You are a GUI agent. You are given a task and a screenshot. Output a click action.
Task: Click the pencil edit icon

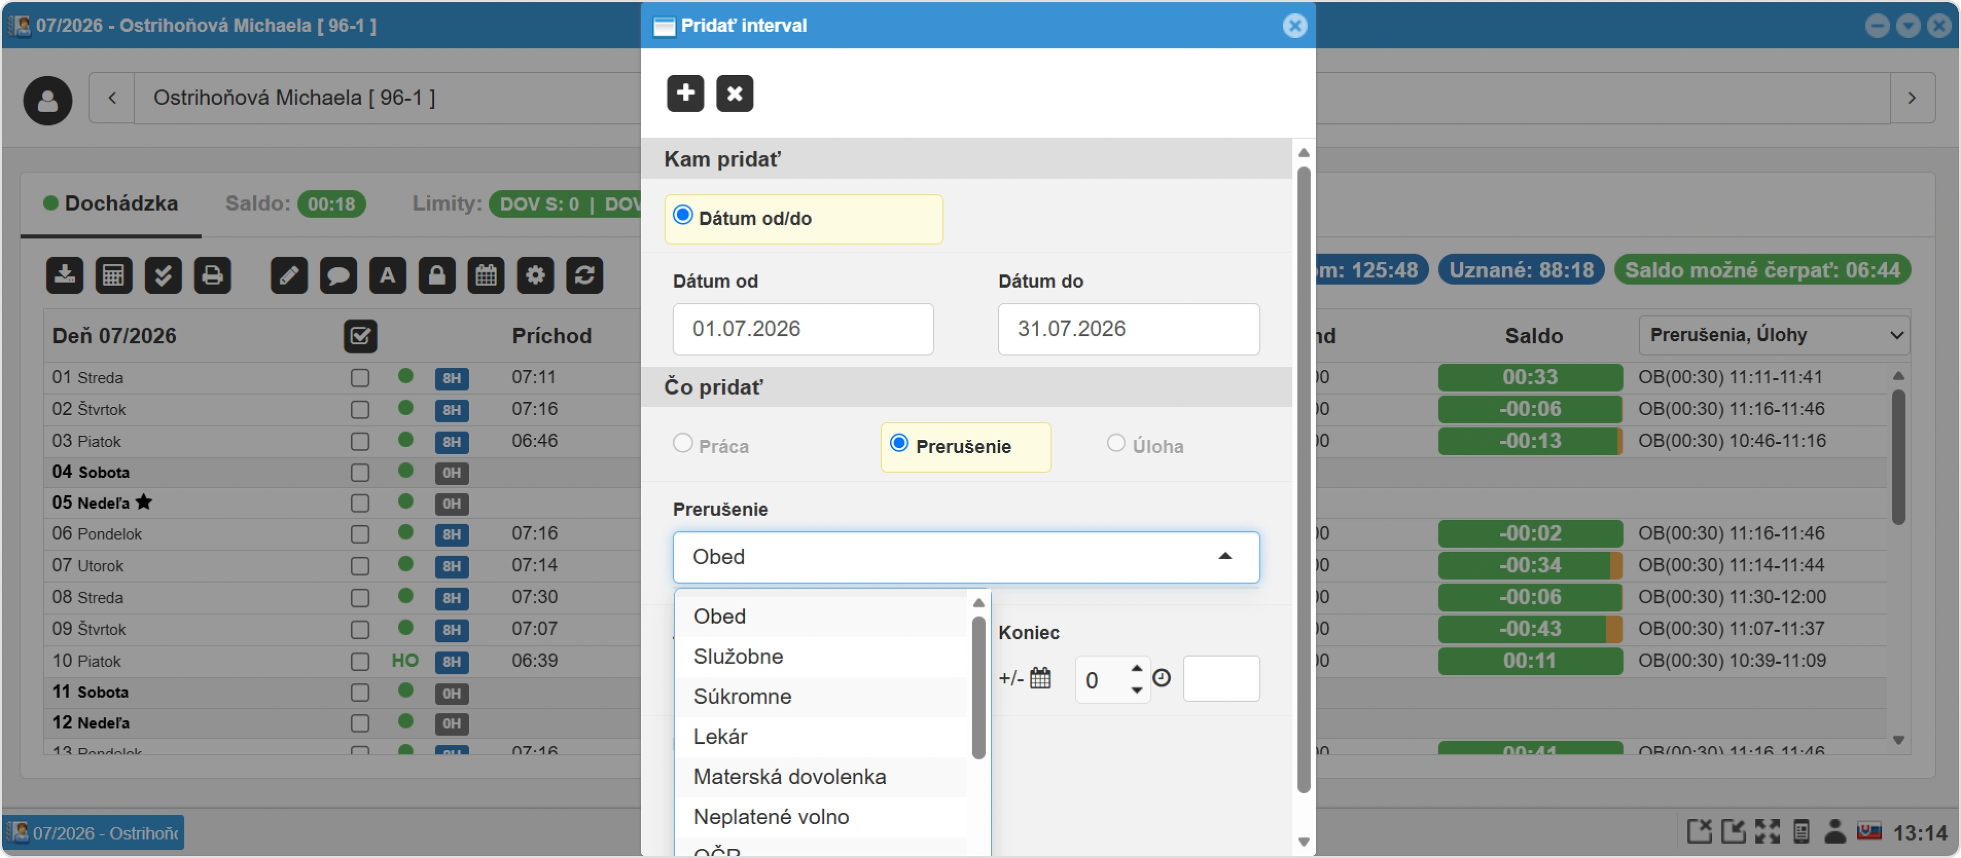click(x=289, y=275)
